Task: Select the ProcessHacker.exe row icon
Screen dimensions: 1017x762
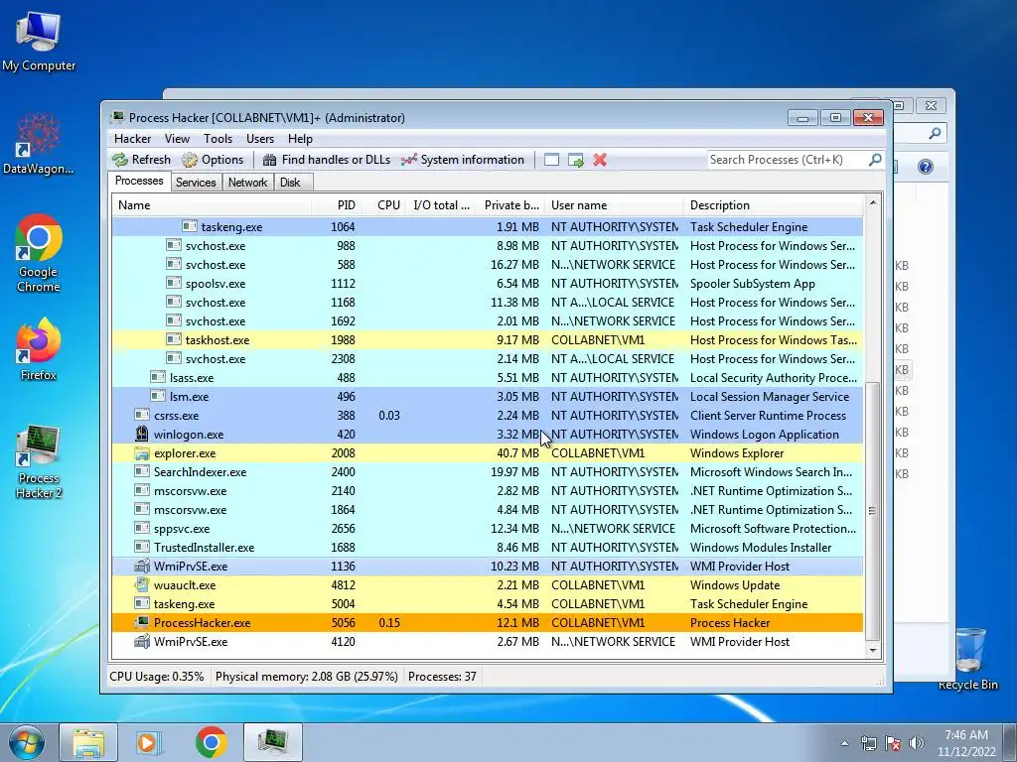Action: pos(142,623)
